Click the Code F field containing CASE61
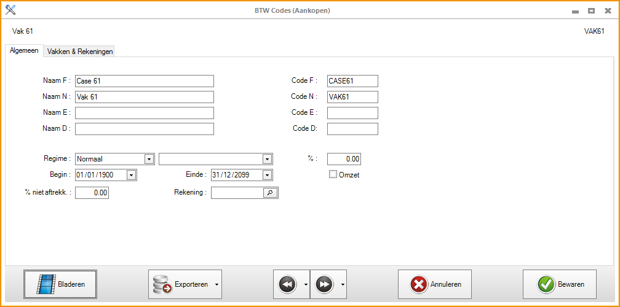The width and height of the screenshot is (620, 307). pos(352,81)
